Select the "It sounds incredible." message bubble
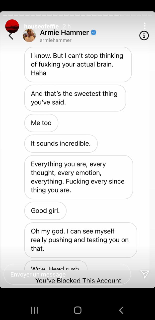Screen dimensions: 155x320 tap(61, 143)
